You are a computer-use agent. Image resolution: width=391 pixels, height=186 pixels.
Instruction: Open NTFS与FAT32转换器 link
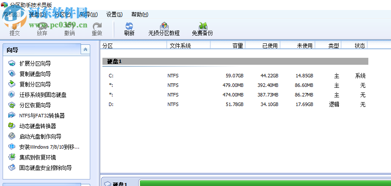pos(42,116)
